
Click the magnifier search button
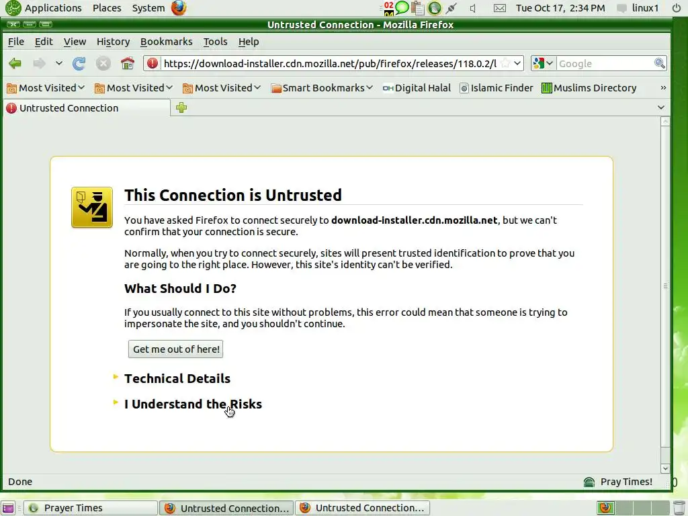tap(660, 64)
